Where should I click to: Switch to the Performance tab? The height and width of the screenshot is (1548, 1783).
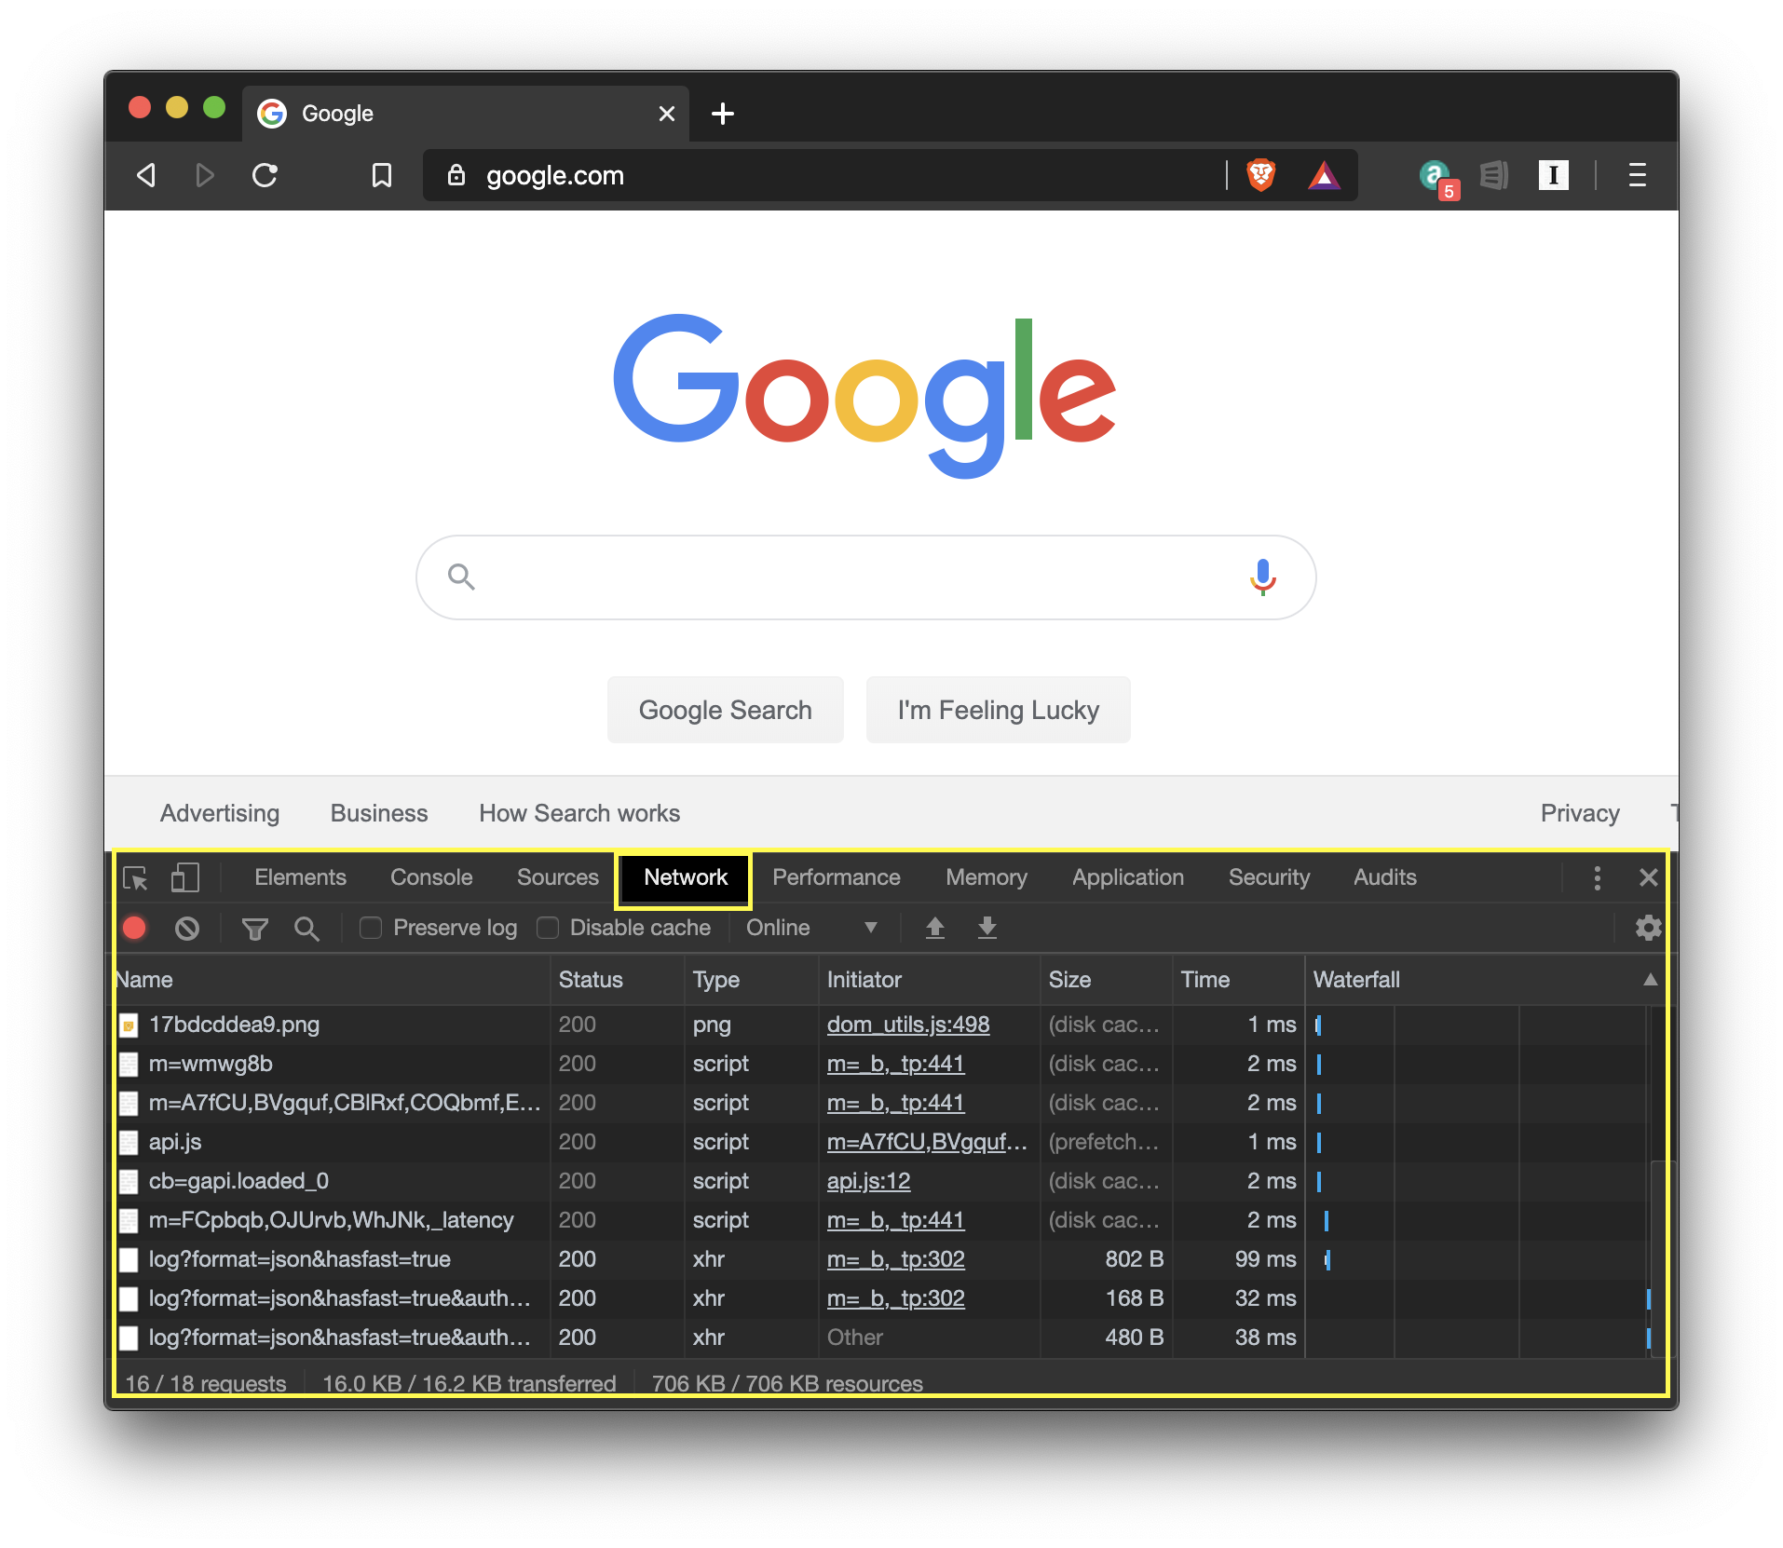point(836,877)
